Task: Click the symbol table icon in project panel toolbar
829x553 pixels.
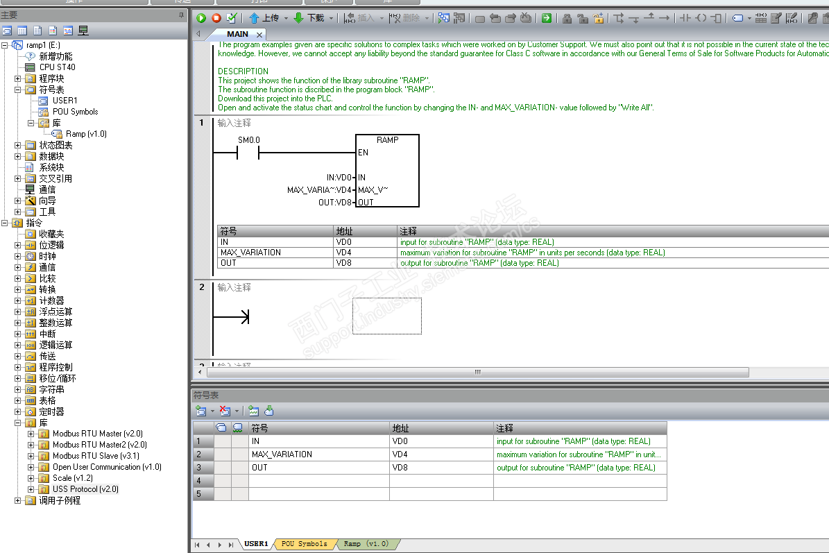Action: point(8,31)
